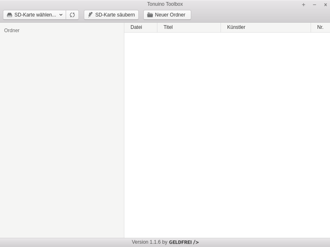Image resolution: width=330 pixels, height=247 pixels.
Task: Open the SD-Karte wählen dropdown
Action: click(35, 15)
